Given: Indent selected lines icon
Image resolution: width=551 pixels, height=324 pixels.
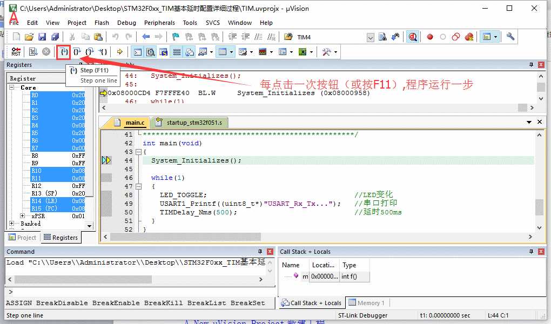Looking at the screenshot, I should point(232,37).
